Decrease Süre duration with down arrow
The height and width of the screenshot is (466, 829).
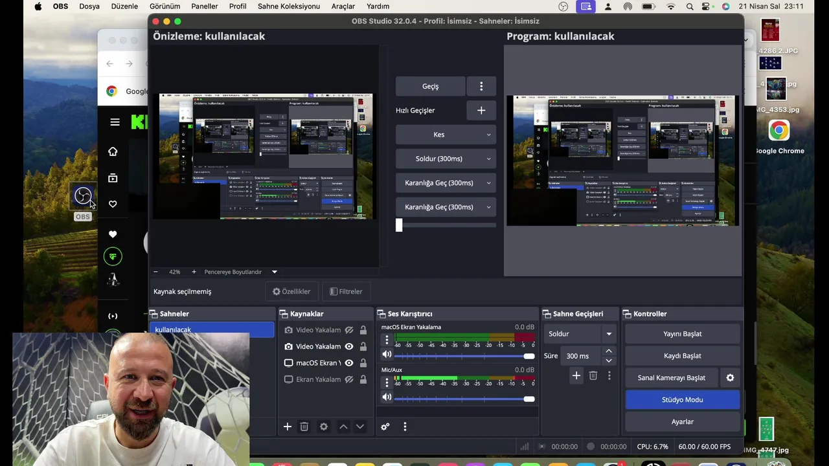(x=608, y=361)
